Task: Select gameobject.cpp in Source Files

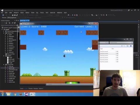Action: pyautogui.click(x=13, y=70)
